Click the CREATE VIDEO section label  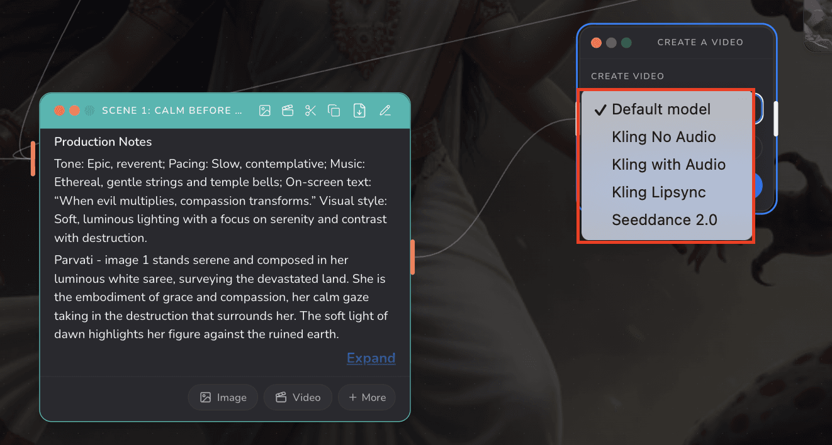[627, 76]
